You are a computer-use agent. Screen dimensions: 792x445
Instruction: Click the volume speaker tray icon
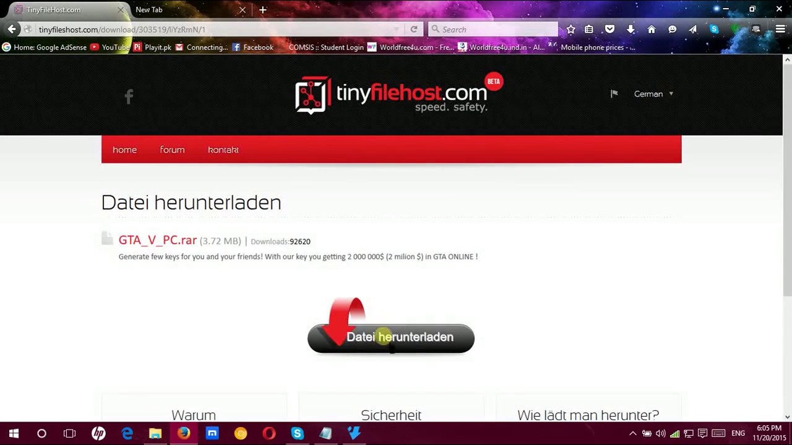[660, 434]
